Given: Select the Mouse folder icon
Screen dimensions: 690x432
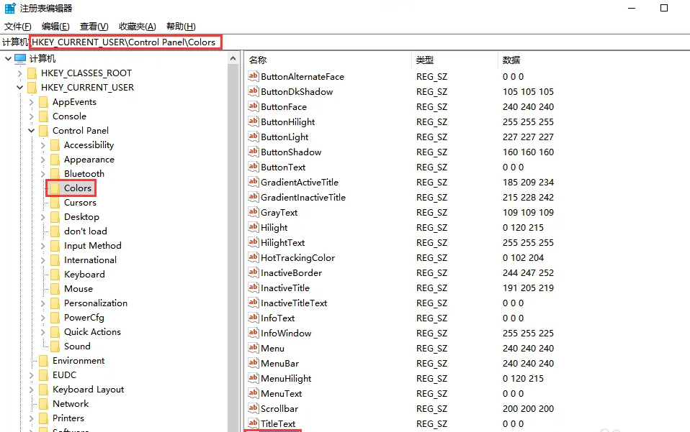Looking at the screenshot, I should click(x=55, y=288).
